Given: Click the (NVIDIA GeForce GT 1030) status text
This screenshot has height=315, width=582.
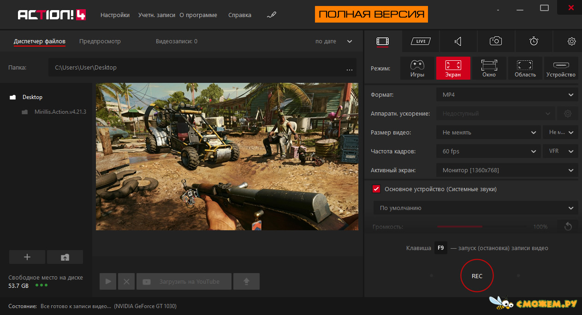Looking at the screenshot, I should [145, 306].
